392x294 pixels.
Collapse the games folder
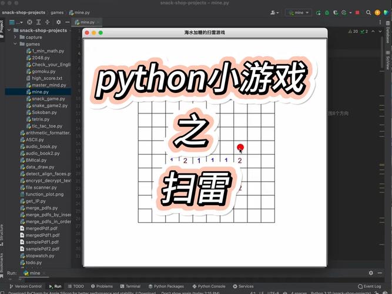coord(15,44)
